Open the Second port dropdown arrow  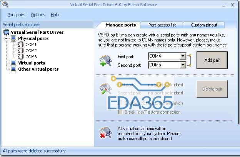coord(183,65)
